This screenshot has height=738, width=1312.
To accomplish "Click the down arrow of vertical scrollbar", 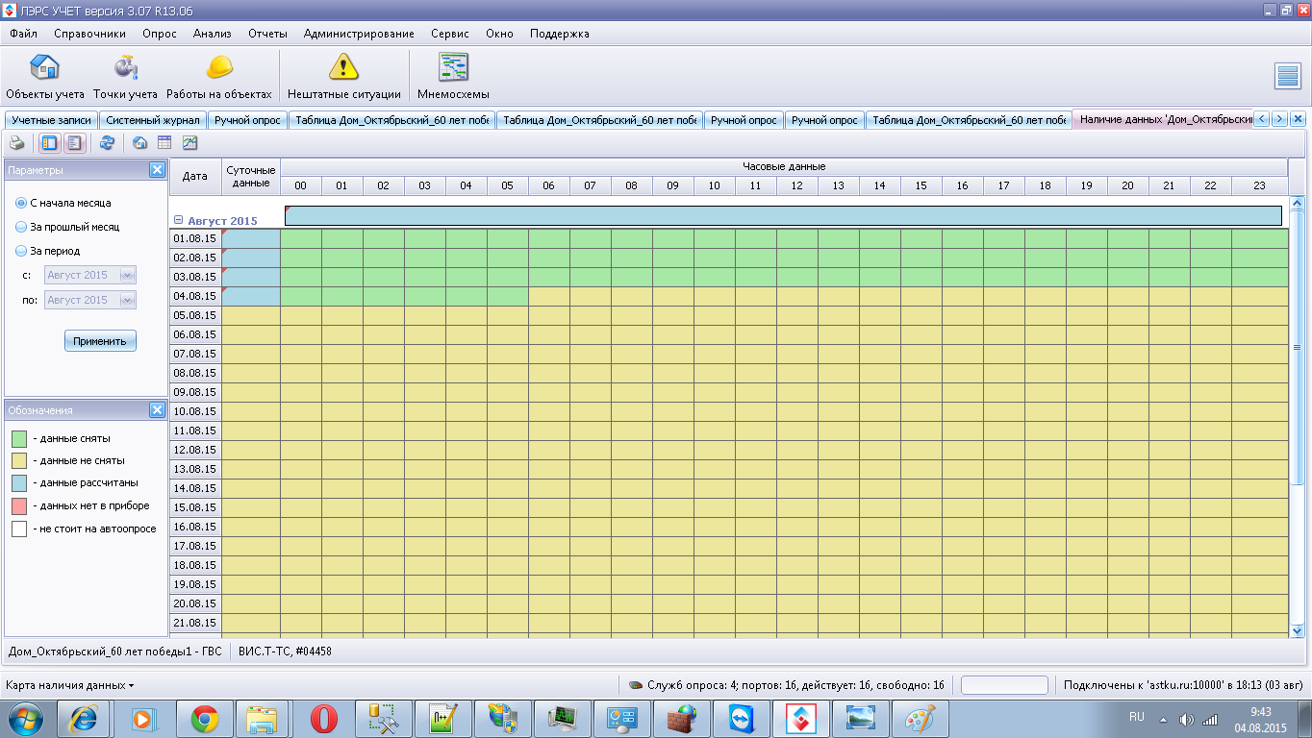I will click(1297, 630).
